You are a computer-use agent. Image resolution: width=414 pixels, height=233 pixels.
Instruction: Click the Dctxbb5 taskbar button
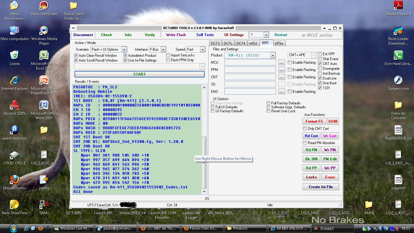coord(333,228)
